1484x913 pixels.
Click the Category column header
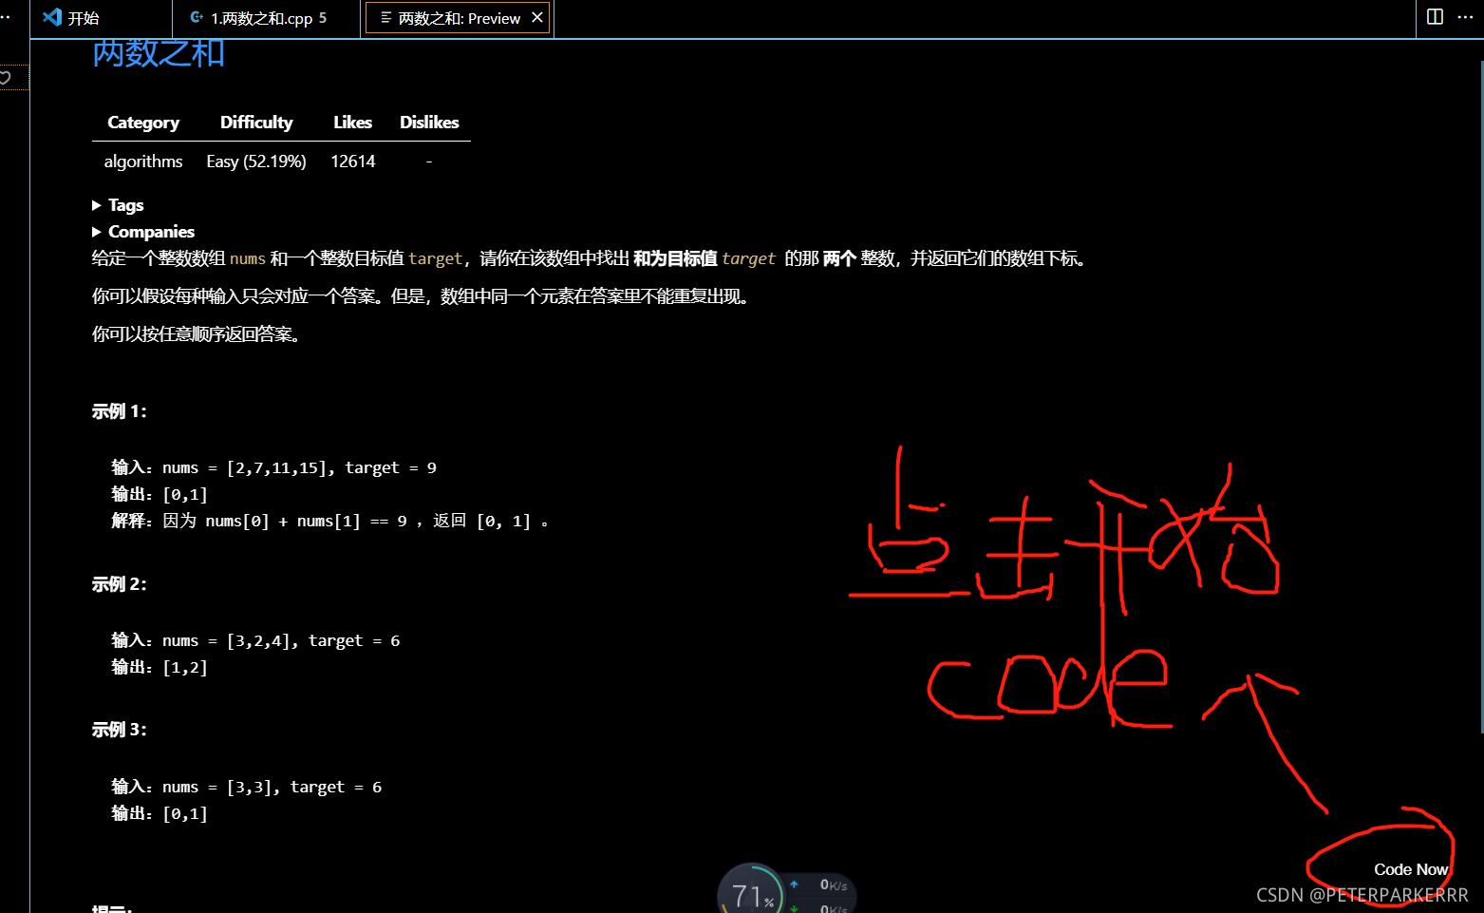point(143,123)
